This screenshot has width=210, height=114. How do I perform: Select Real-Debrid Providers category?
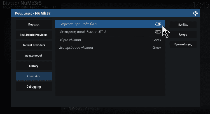pyautogui.click(x=34, y=35)
